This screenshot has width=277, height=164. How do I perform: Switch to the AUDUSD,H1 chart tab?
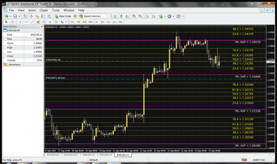pyautogui.click(x=53, y=155)
